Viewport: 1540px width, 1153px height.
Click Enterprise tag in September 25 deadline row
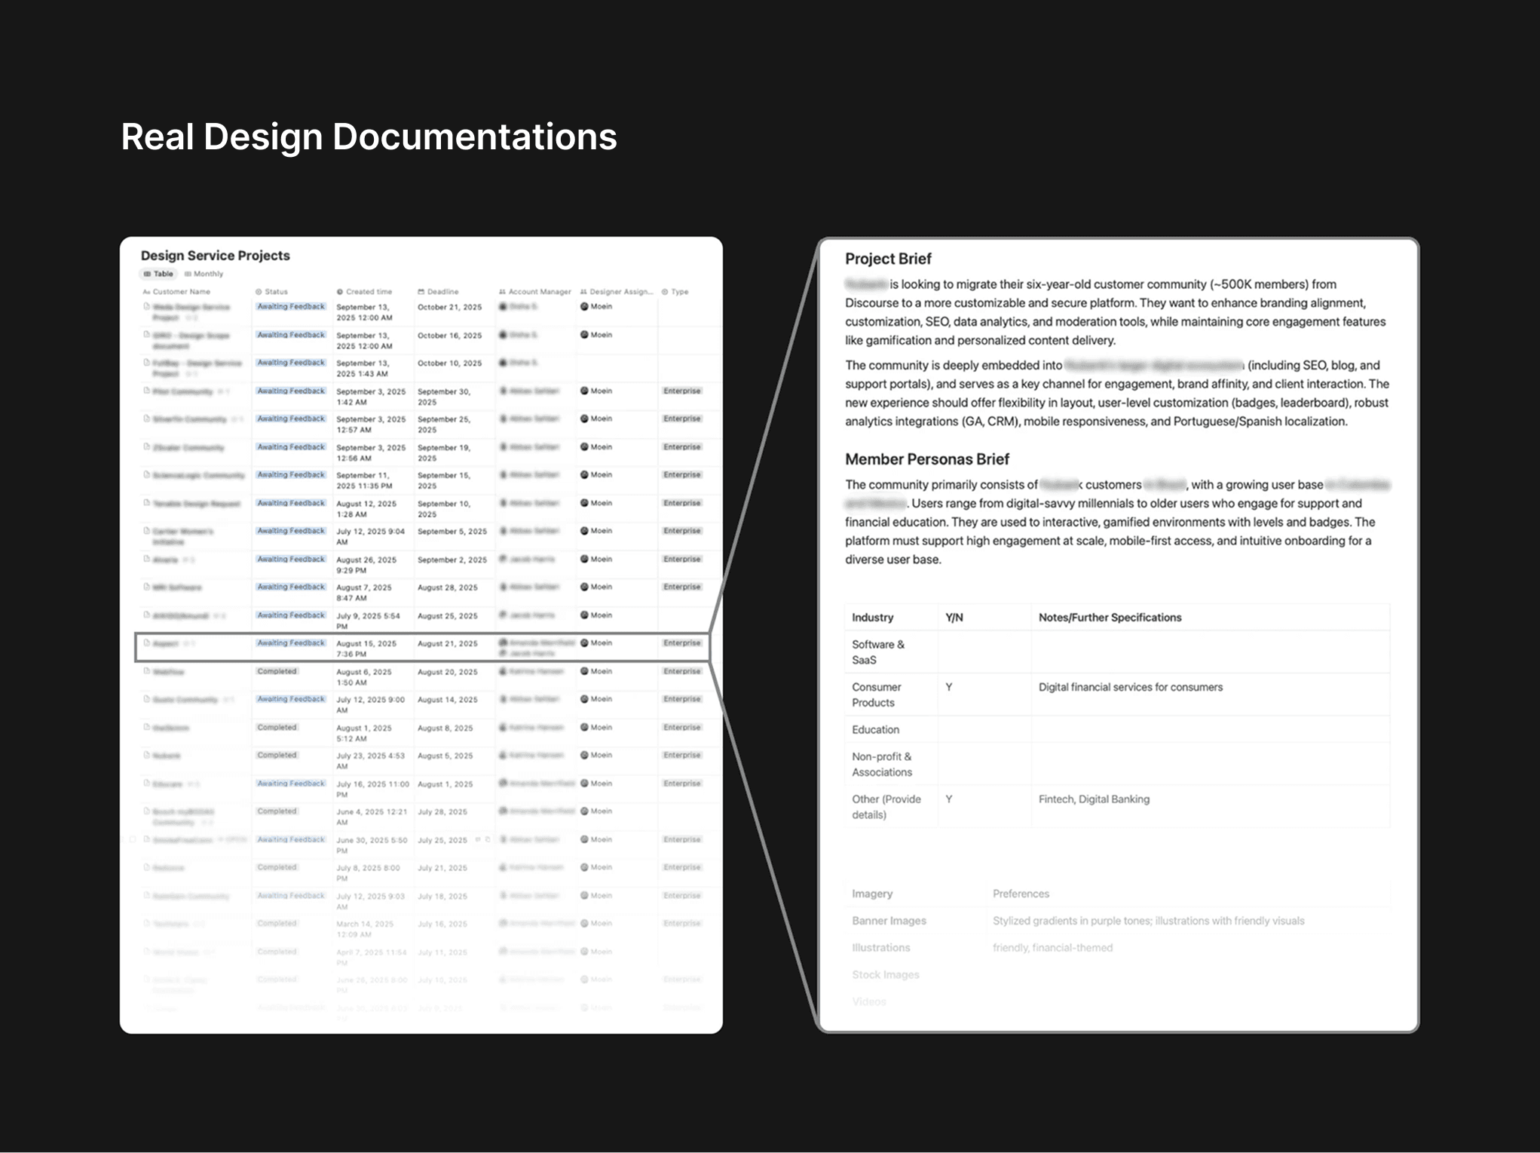click(x=681, y=419)
